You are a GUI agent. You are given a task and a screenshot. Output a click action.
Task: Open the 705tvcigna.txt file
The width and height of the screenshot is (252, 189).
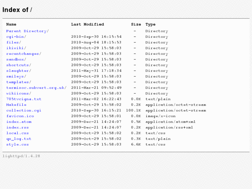pos(24,99)
